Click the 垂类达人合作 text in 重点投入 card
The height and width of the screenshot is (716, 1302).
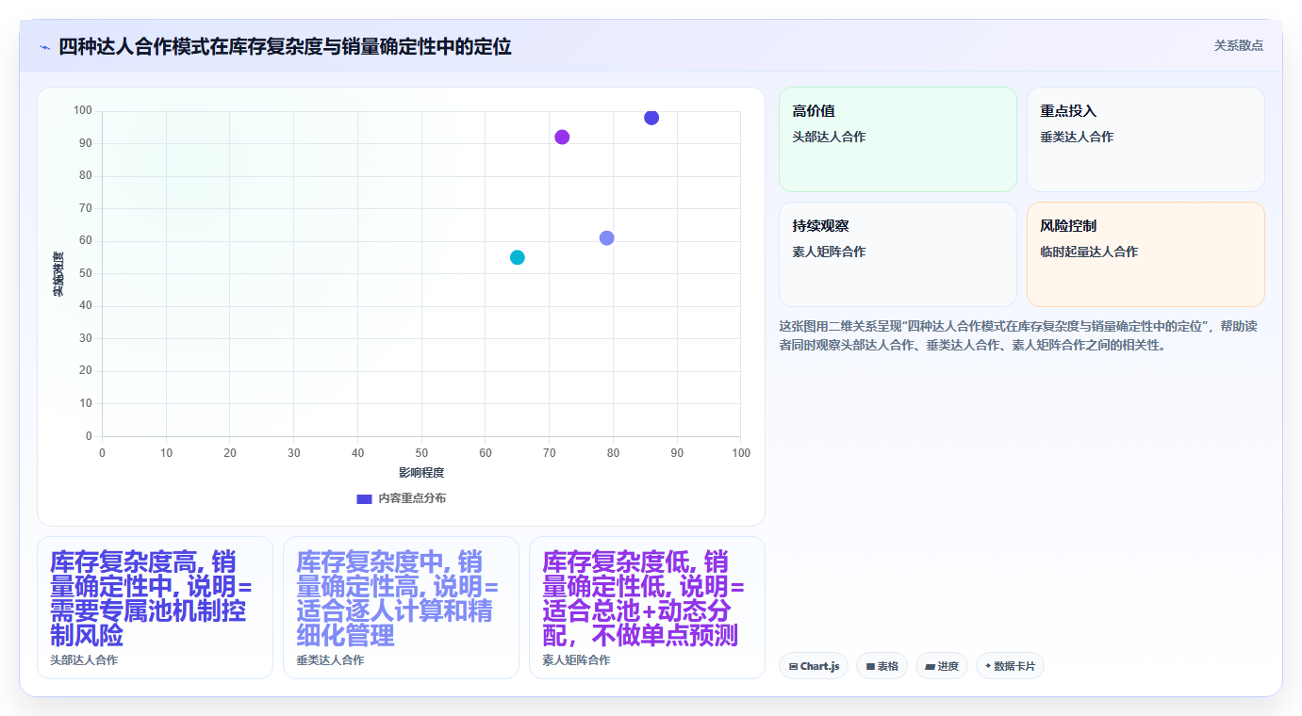click(x=1077, y=137)
